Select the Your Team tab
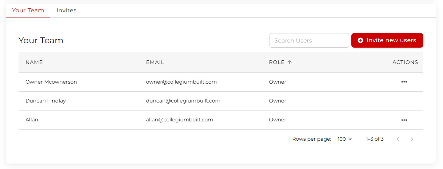Image resolution: width=443 pixels, height=169 pixels. point(28,11)
